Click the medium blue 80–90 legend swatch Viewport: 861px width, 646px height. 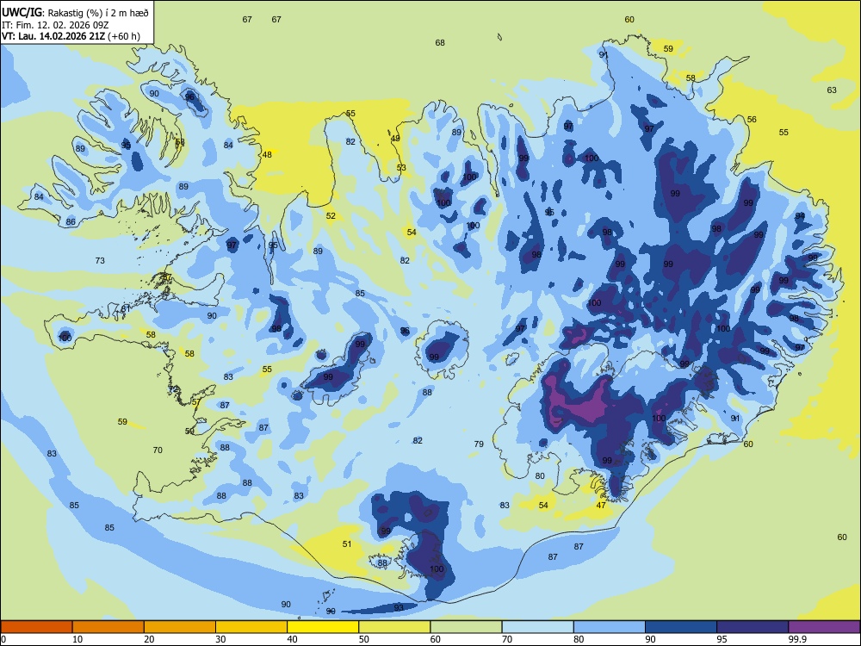[610, 627]
